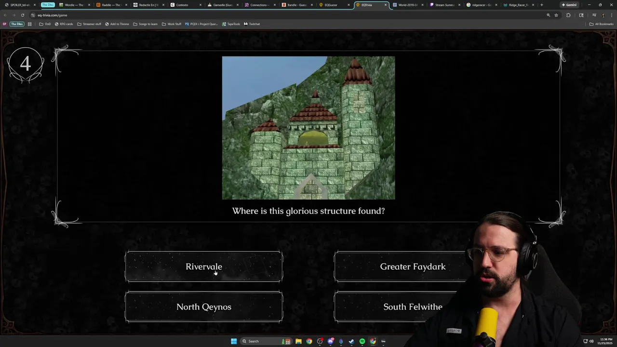
Task: Open the Chrome profile avatar
Action: (x=603, y=15)
